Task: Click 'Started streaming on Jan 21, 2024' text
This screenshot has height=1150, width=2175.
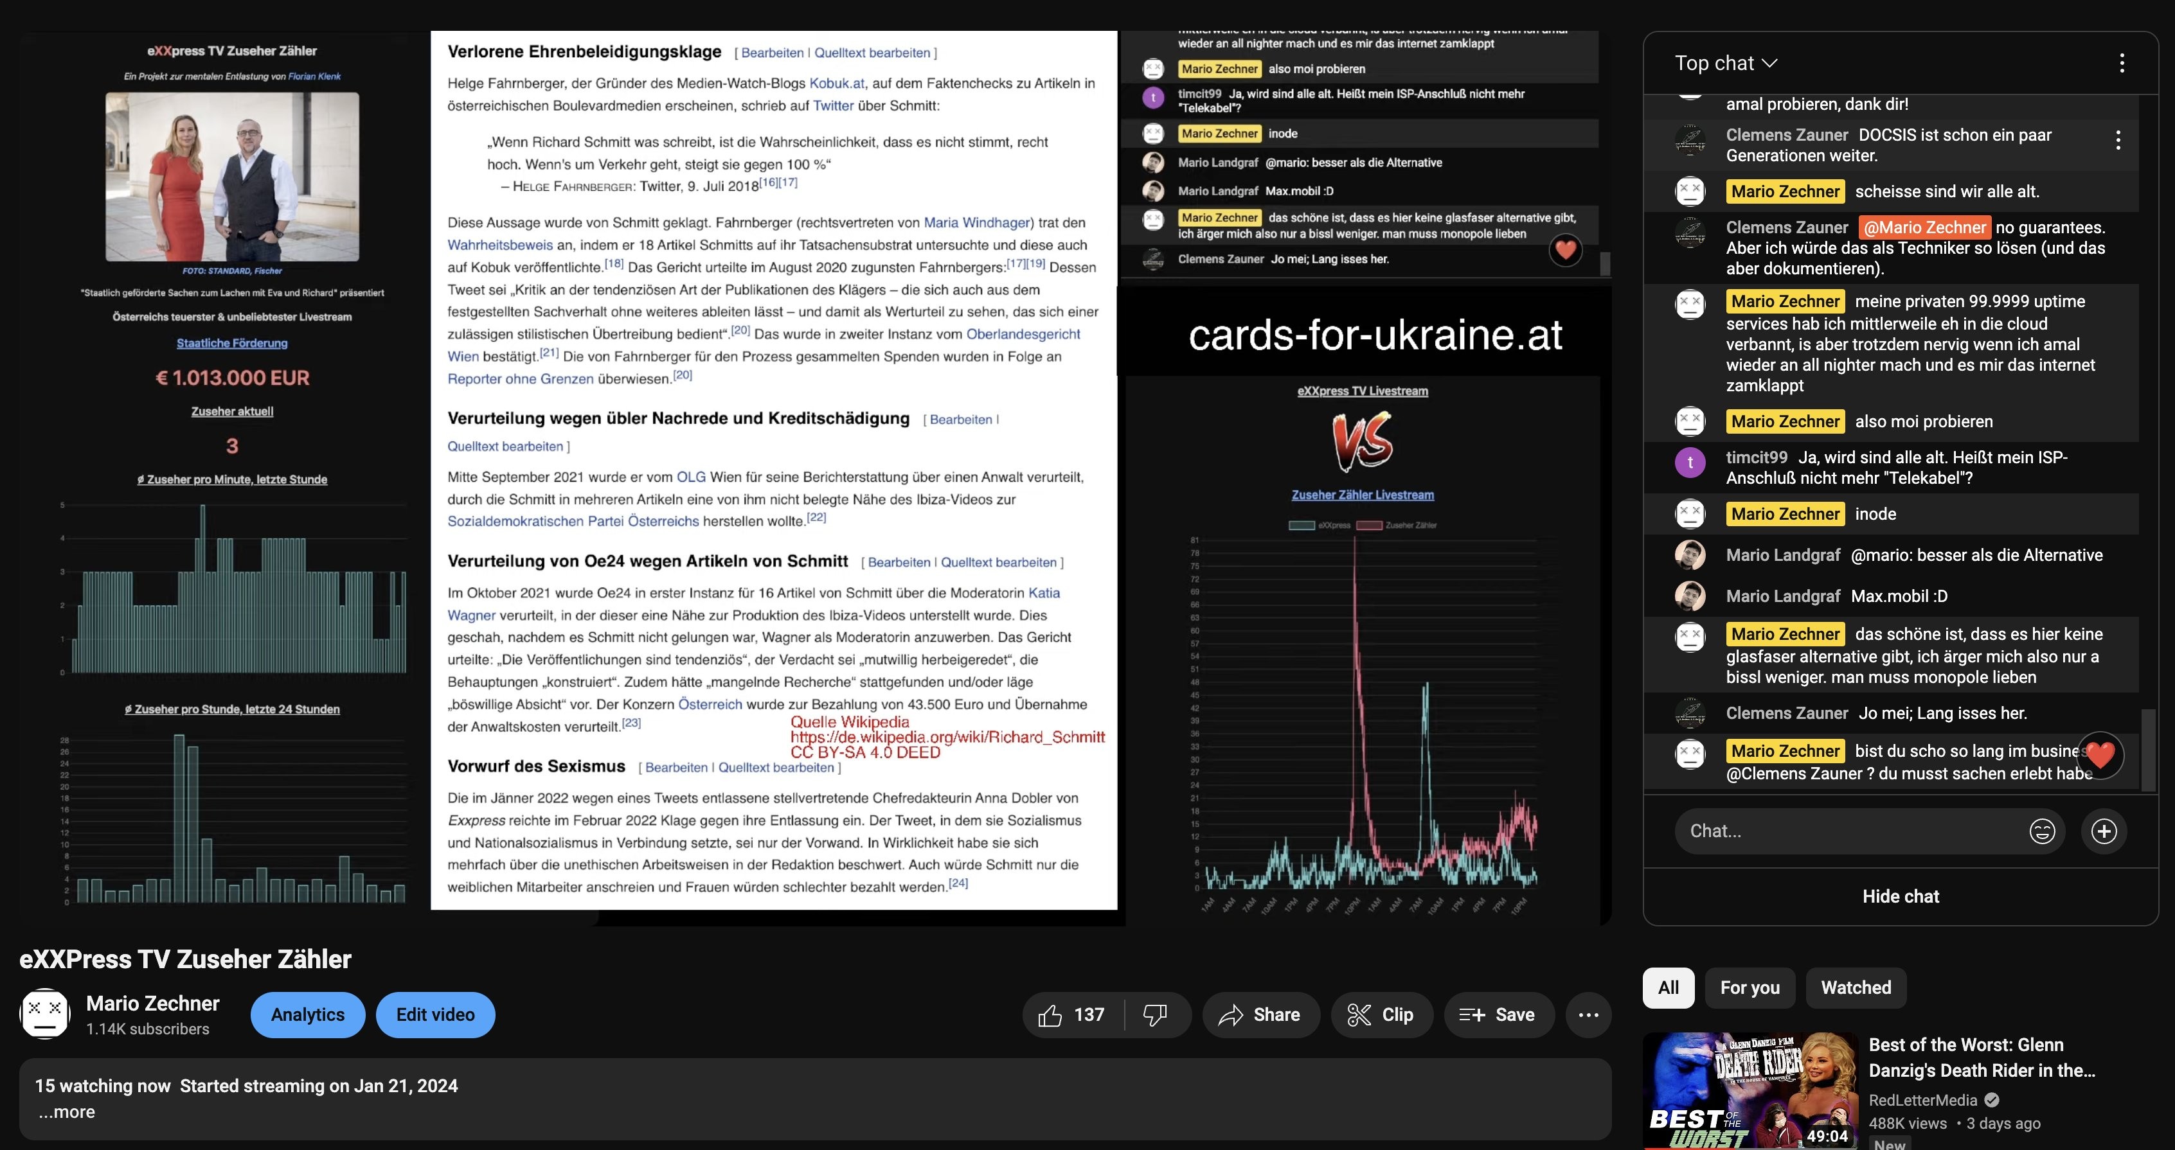Action: tap(319, 1086)
